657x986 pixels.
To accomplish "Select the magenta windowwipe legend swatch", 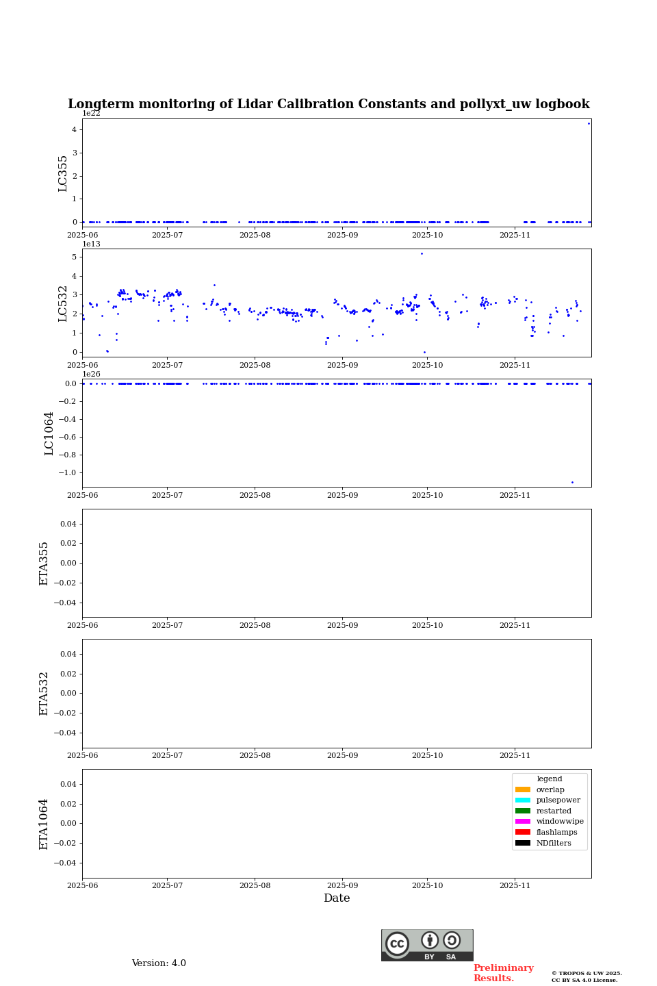I will click(x=522, y=822).
